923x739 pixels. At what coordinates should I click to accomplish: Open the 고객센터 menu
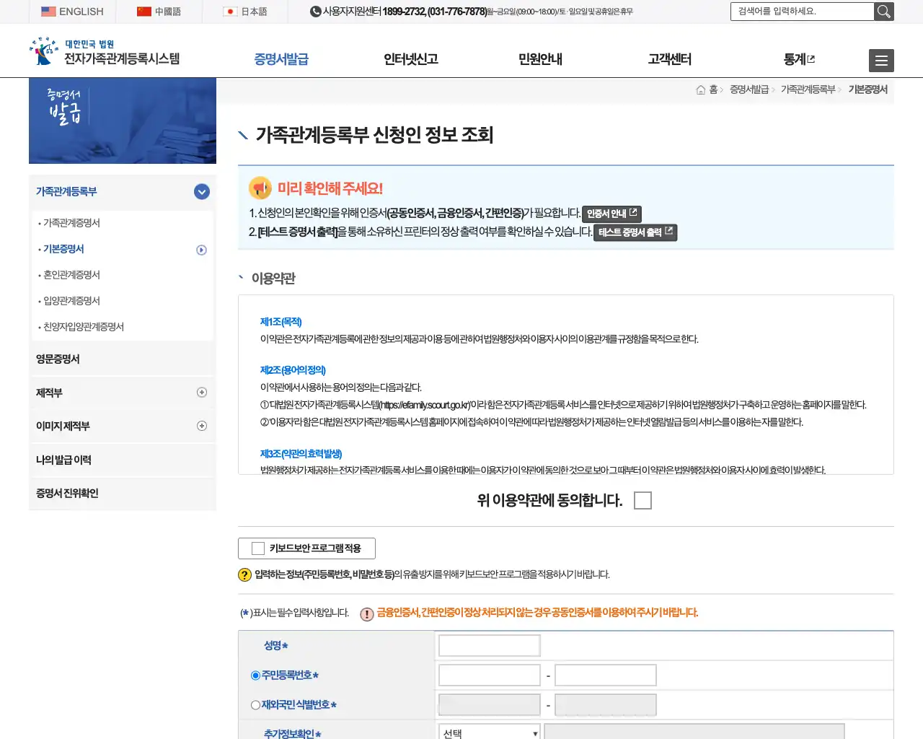click(669, 60)
